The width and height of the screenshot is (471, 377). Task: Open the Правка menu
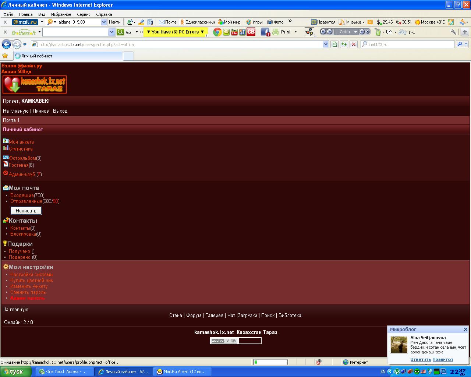point(26,14)
